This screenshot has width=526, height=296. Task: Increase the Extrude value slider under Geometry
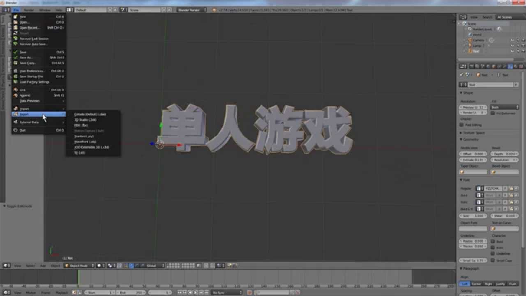point(484,160)
